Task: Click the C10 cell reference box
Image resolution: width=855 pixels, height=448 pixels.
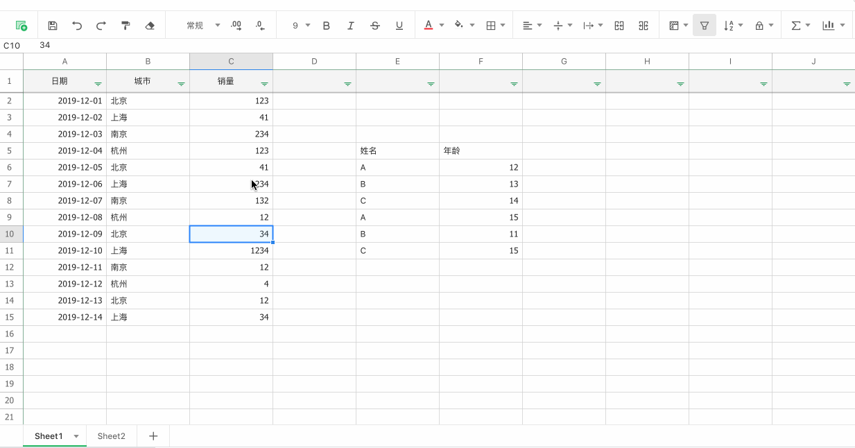Action: tap(12, 45)
